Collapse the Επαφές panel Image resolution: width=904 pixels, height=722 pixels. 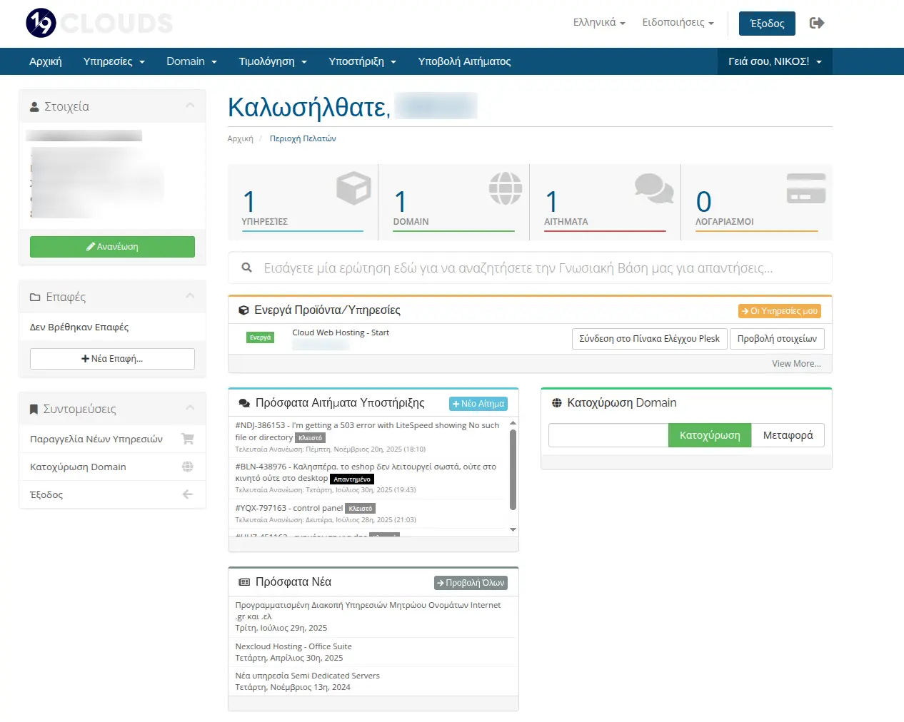[190, 296]
